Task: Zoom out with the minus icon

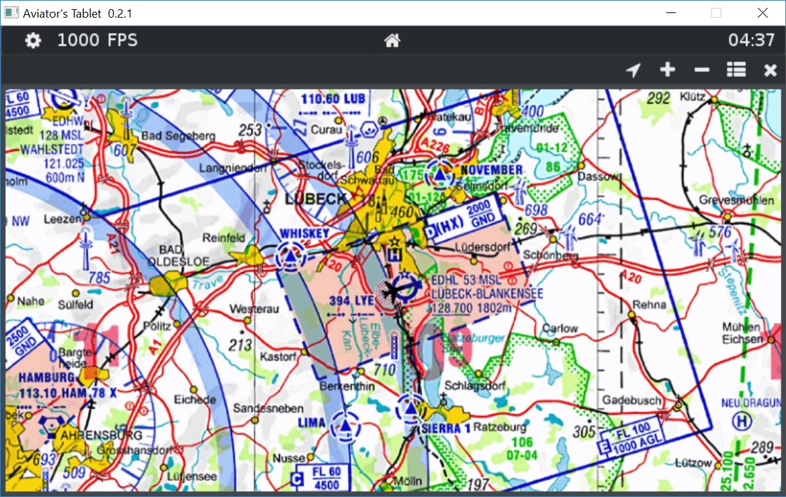Action: 701,70
